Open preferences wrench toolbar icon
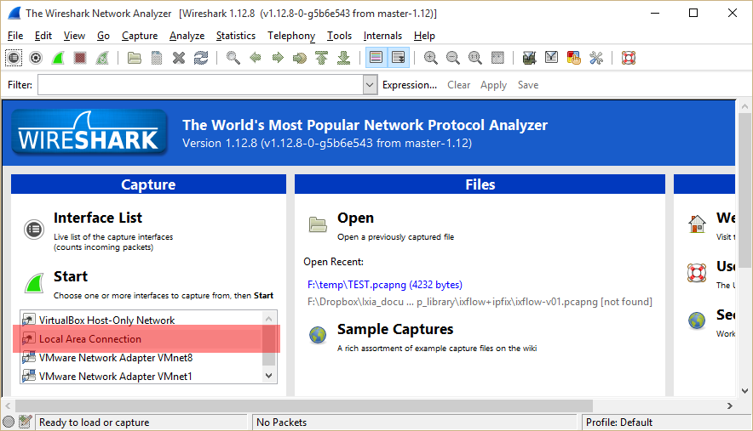The width and height of the screenshot is (753, 431). [596, 58]
